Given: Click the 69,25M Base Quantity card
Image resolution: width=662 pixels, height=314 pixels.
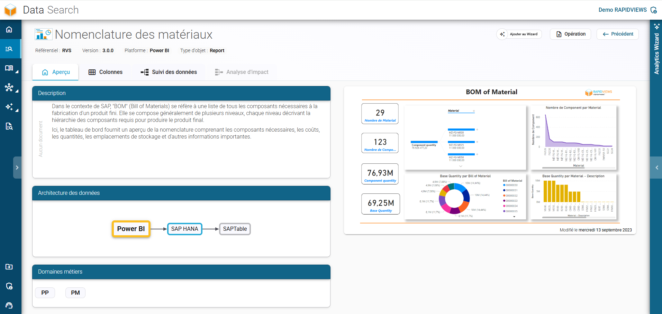Looking at the screenshot, I should 381,204.
